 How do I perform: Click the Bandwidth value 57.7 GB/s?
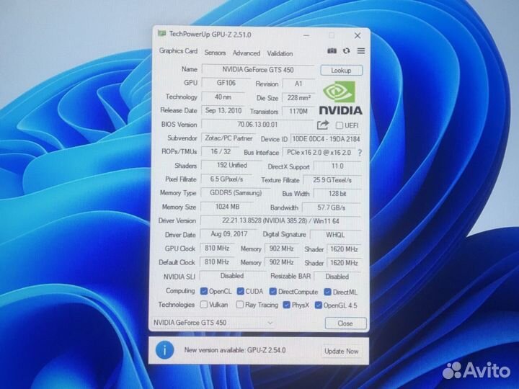[332, 207]
